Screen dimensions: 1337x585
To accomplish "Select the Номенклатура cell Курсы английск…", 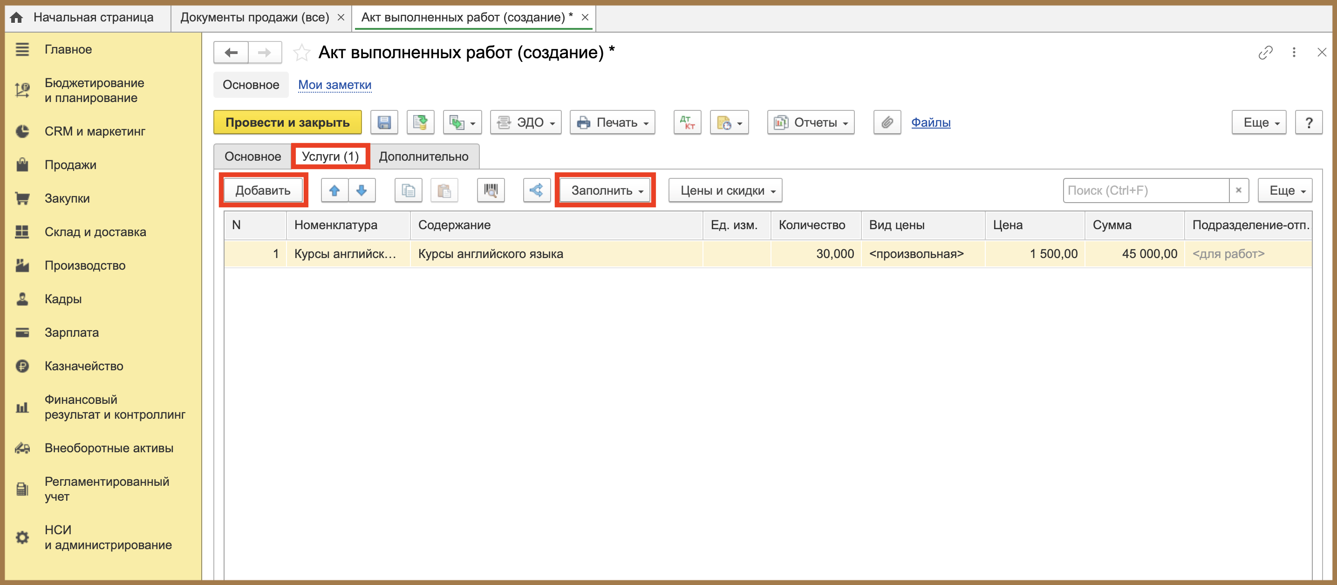I will coord(348,254).
